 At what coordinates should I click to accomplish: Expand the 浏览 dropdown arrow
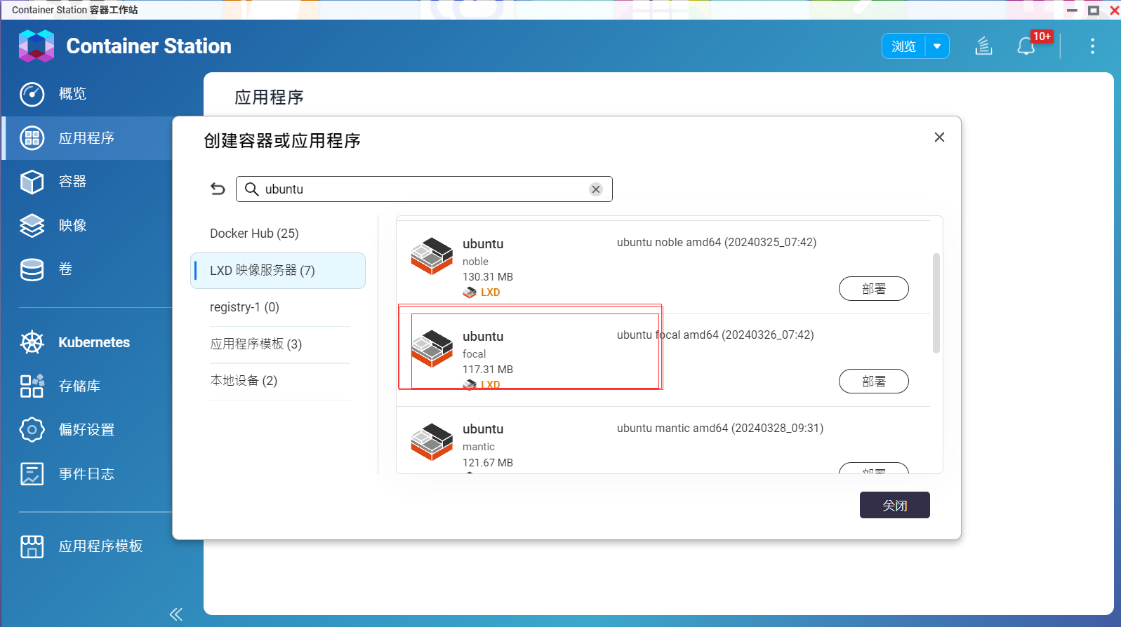click(x=937, y=46)
